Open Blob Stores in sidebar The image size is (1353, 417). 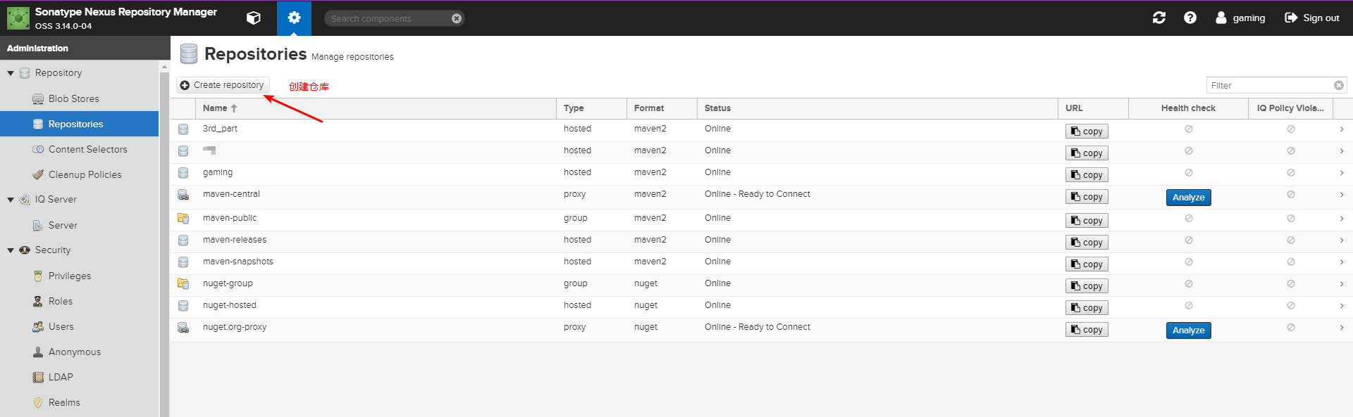click(x=73, y=99)
